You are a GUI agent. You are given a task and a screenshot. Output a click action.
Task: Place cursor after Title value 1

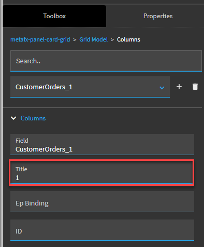point(20,177)
